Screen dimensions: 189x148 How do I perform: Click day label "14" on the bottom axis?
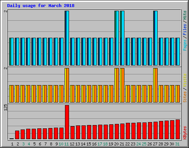point(83,144)
